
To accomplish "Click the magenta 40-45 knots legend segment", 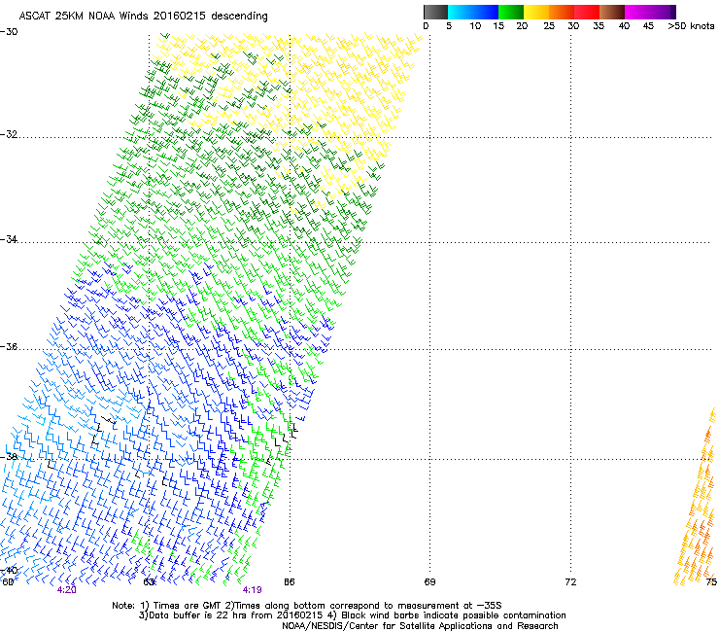I will (x=637, y=12).
